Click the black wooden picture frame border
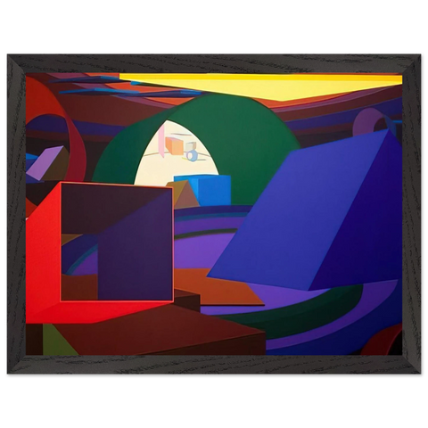428x428 pixels. pyautogui.click(x=214, y=63)
